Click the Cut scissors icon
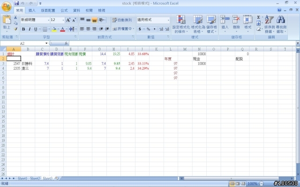300x187 pixels. point(15,17)
